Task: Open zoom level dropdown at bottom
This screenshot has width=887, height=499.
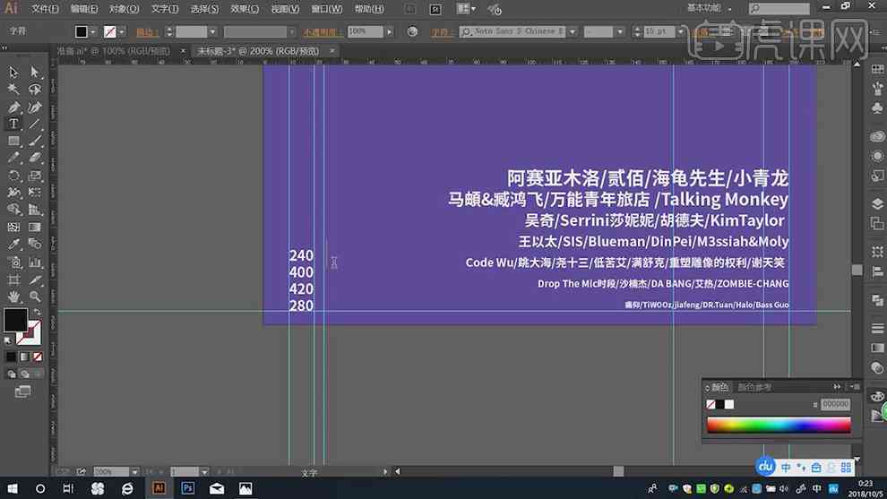Action: click(134, 472)
